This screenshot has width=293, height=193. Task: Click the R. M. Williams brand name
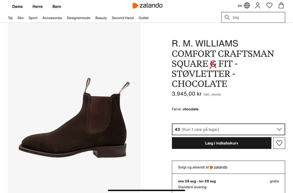(205, 43)
